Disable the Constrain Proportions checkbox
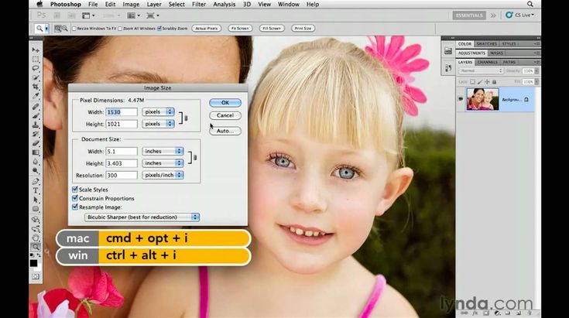The width and height of the screenshot is (569, 318). coord(75,198)
